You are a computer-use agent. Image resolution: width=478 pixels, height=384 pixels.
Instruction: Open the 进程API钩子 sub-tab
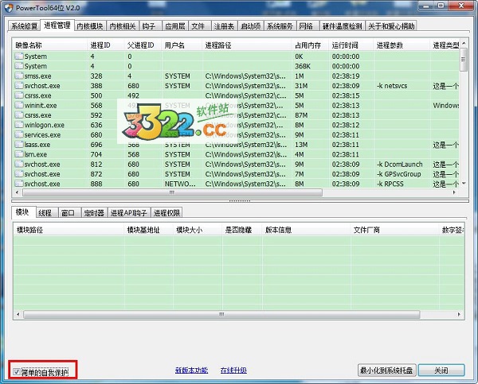pos(129,212)
